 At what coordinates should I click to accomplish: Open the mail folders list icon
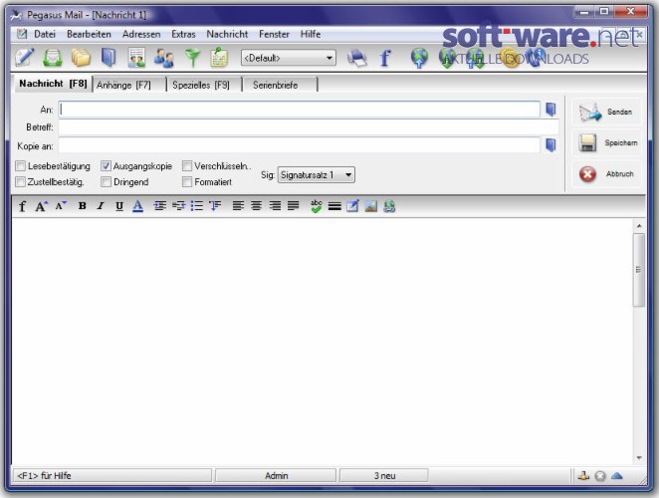(81, 57)
